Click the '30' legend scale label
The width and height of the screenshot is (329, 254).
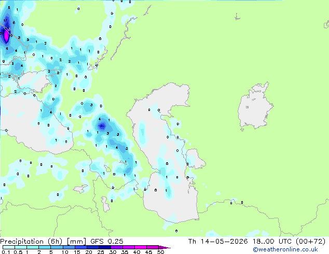pyautogui.click(x=113, y=252)
